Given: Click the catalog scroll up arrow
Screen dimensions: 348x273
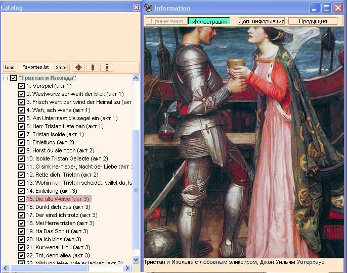Looking at the screenshot, I should pos(136,78).
